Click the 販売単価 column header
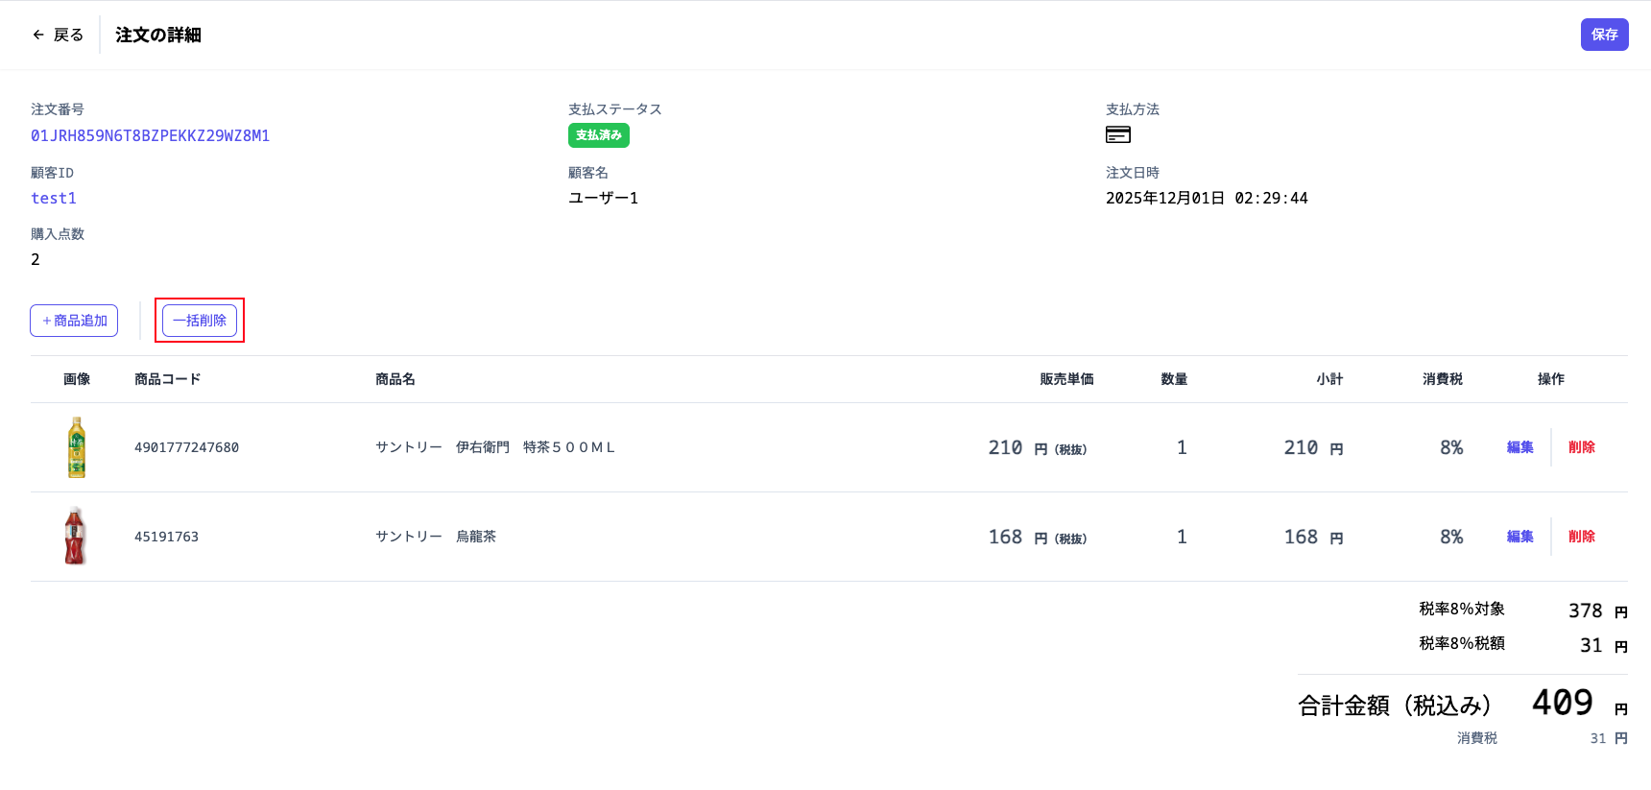The image size is (1651, 790). point(1066,379)
